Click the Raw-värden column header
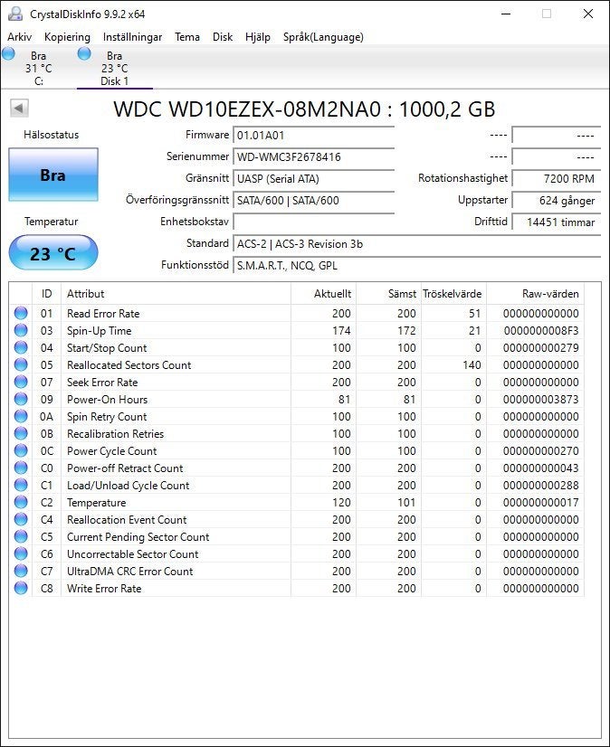 (535, 293)
